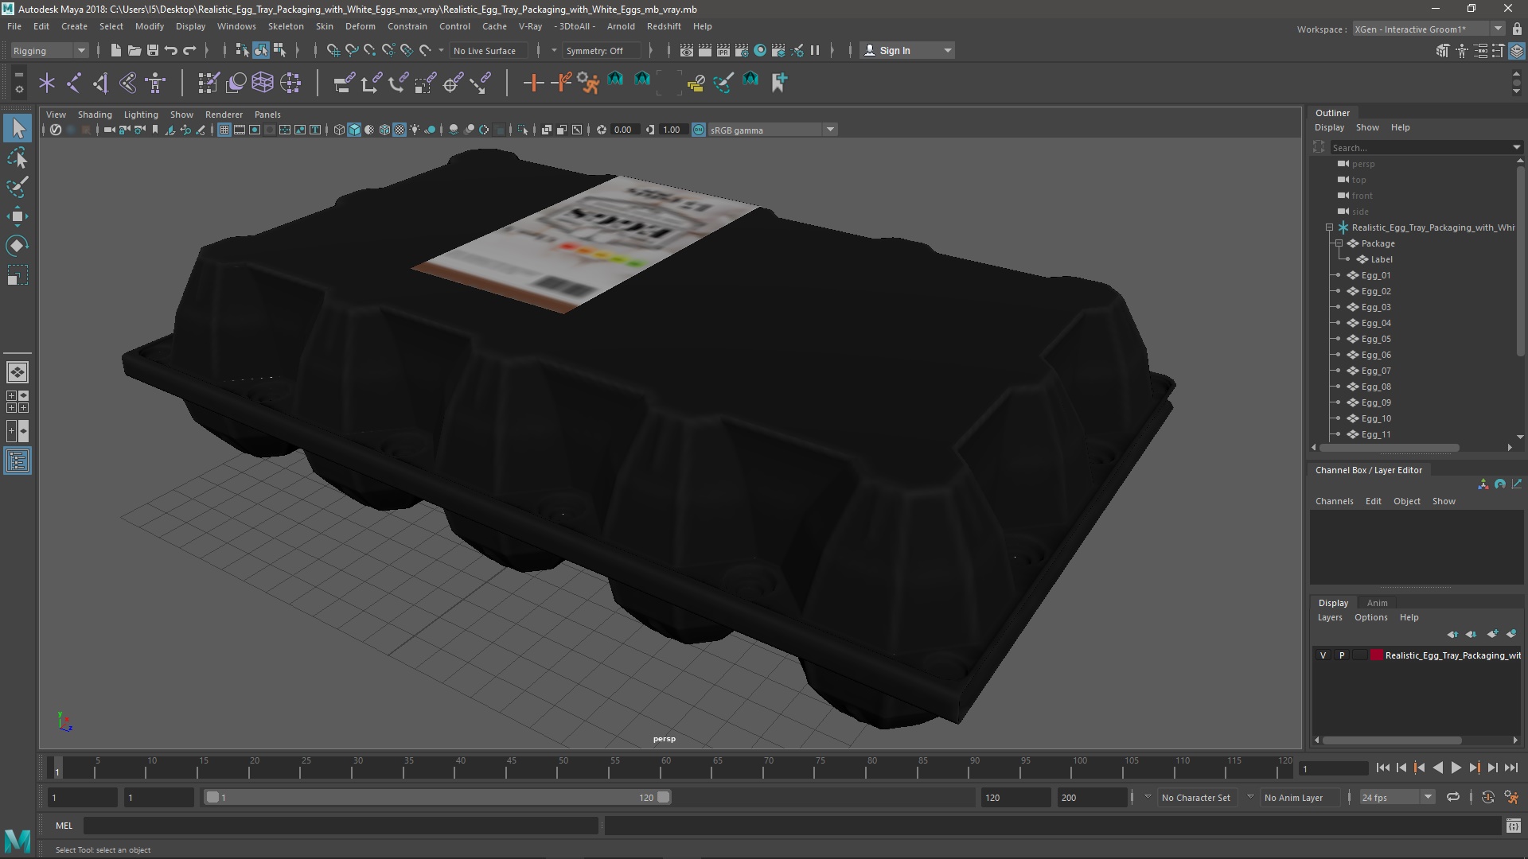This screenshot has height=859, width=1528.
Task: Open scene folder icon
Action: point(134,50)
